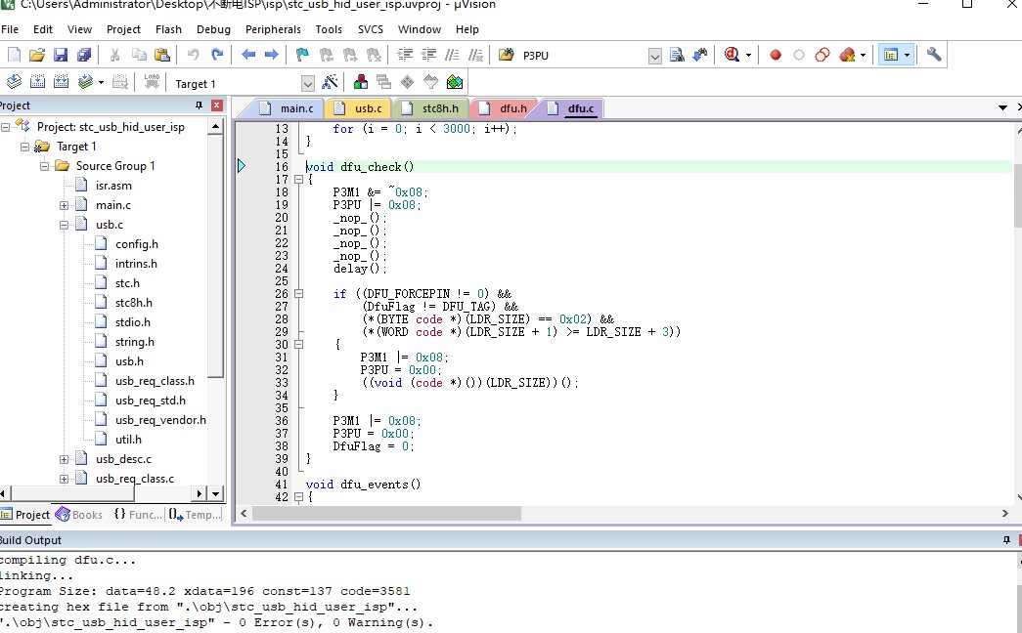Toggle code folding at line 26
Image resolution: width=1022 pixels, height=633 pixels.
(298, 294)
